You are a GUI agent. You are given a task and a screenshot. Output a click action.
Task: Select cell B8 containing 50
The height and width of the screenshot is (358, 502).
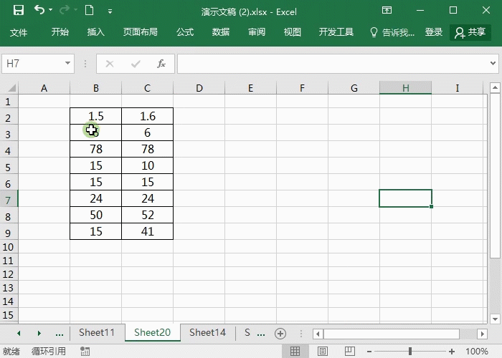pos(95,215)
